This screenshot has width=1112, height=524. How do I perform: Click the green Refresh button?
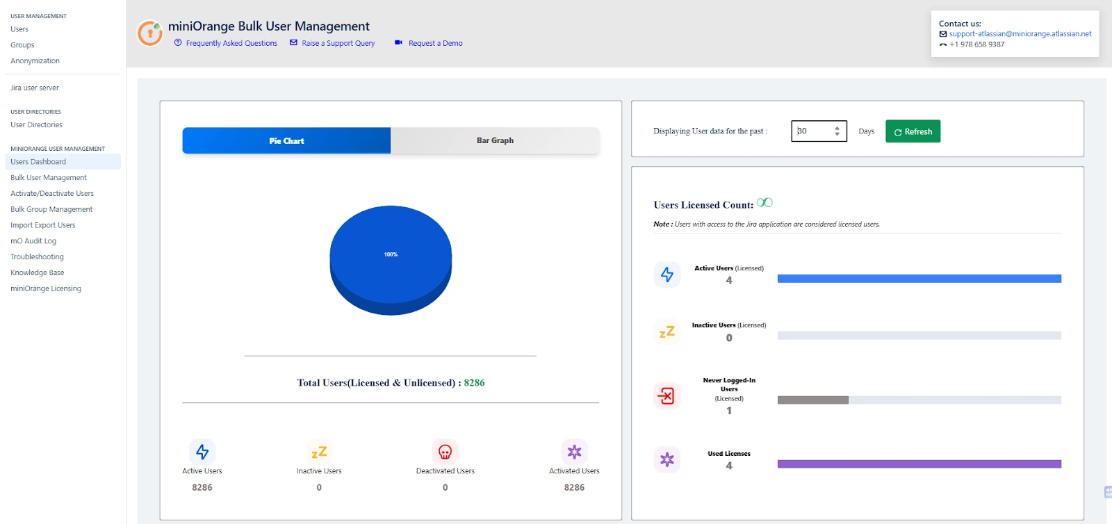click(x=913, y=131)
